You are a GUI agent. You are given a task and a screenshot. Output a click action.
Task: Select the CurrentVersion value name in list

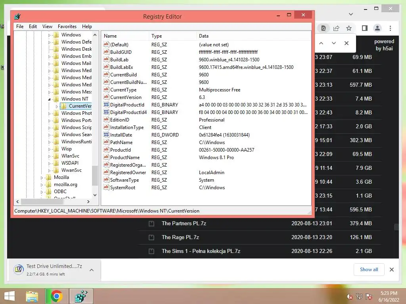126,97
